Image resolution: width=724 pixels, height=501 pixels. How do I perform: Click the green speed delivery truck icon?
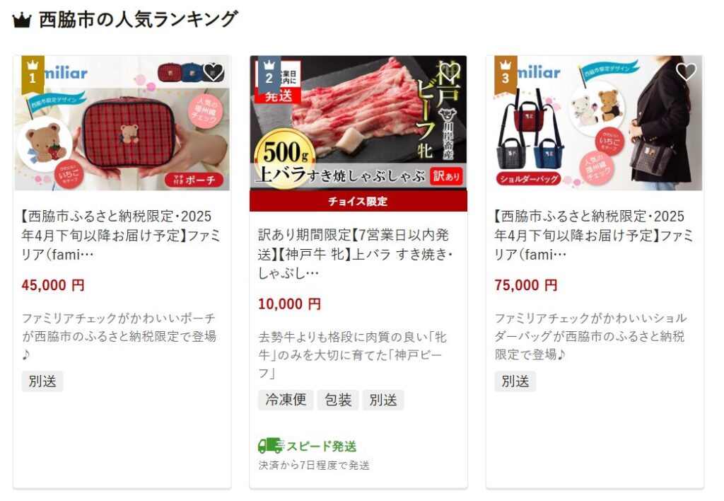pos(271,446)
